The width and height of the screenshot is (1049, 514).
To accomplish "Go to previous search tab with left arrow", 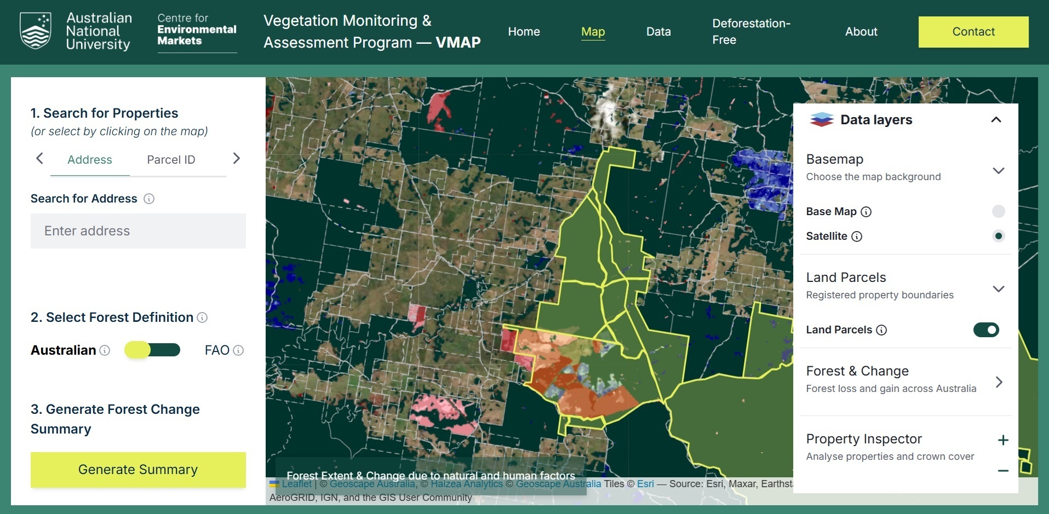I will (x=39, y=159).
